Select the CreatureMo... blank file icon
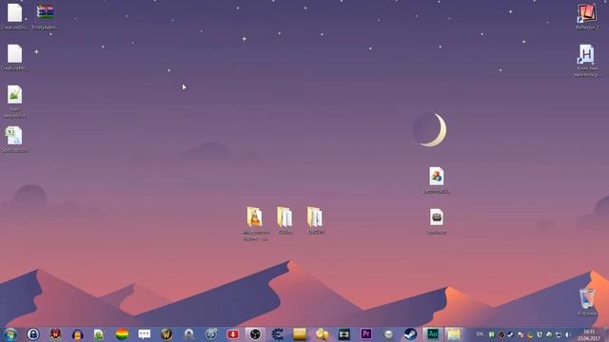The height and width of the screenshot is (342, 609). [15, 57]
